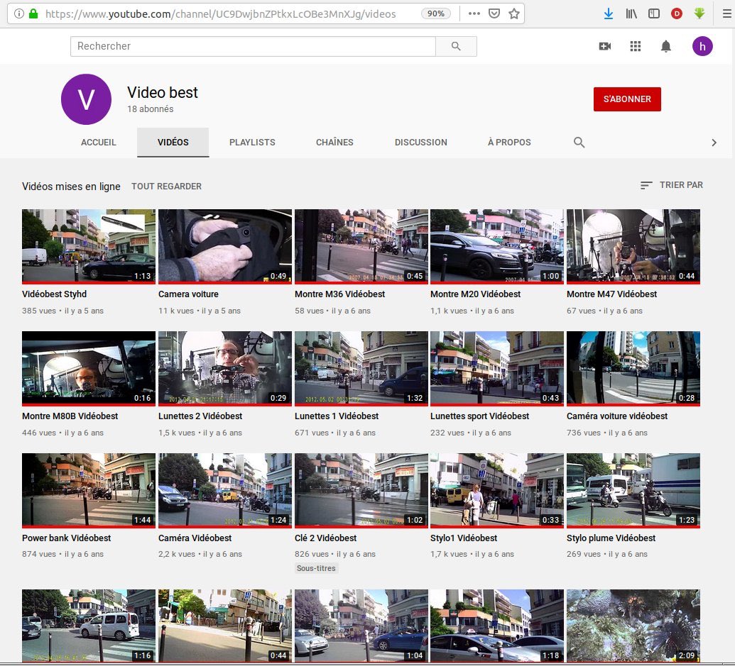The height and width of the screenshot is (666, 735).
Task: Open the CHAÎNES tab
Action: point(334,143)
